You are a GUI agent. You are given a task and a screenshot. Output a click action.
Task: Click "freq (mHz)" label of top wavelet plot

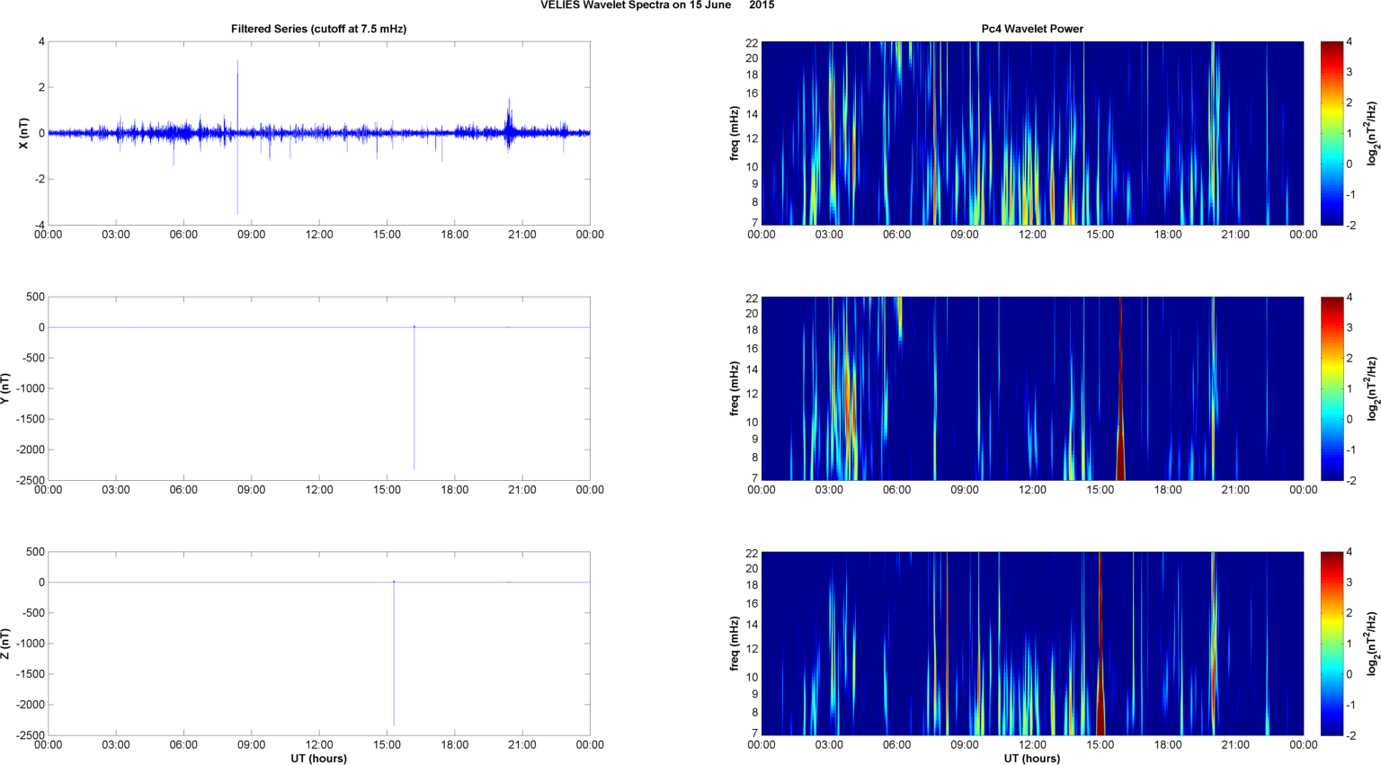pos(735,133)
